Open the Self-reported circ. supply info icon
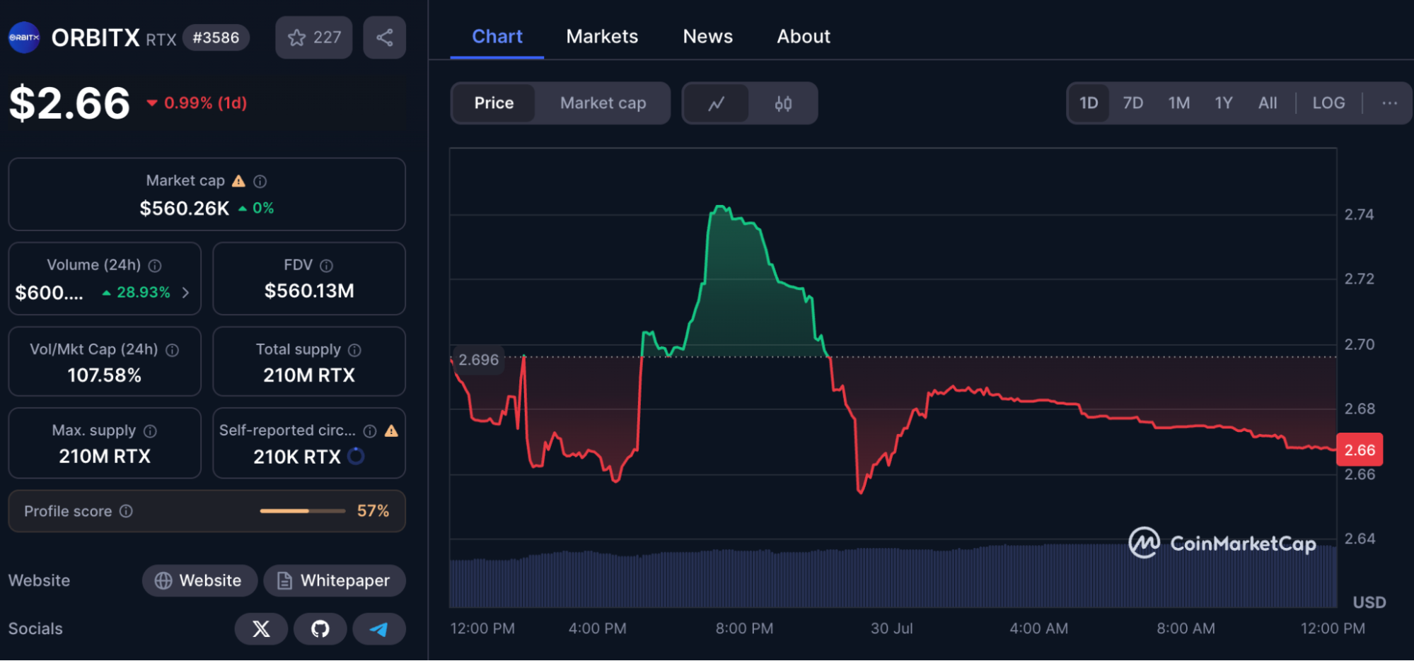The width and height of the screenshot is (1414, 661). 370,431
